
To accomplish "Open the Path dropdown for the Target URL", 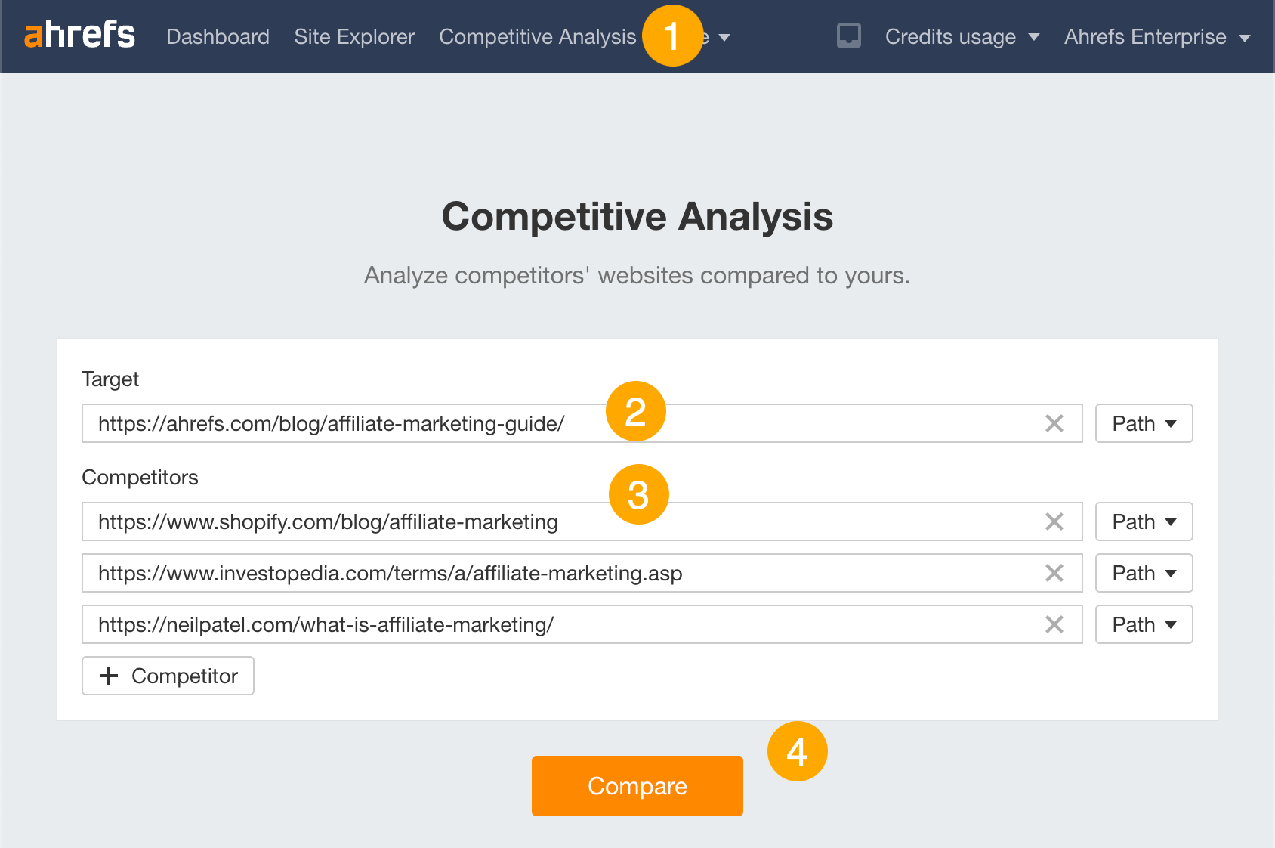I will click(1143, 424).
